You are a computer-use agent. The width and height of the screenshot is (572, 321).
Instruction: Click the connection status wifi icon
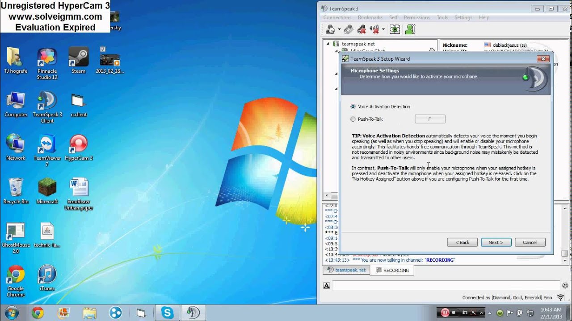[560, 297]
